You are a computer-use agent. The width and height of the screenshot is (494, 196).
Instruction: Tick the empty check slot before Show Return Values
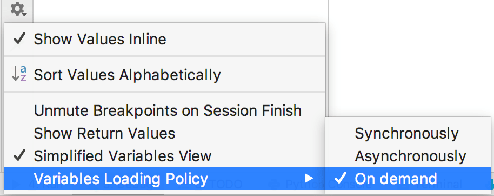19,134
